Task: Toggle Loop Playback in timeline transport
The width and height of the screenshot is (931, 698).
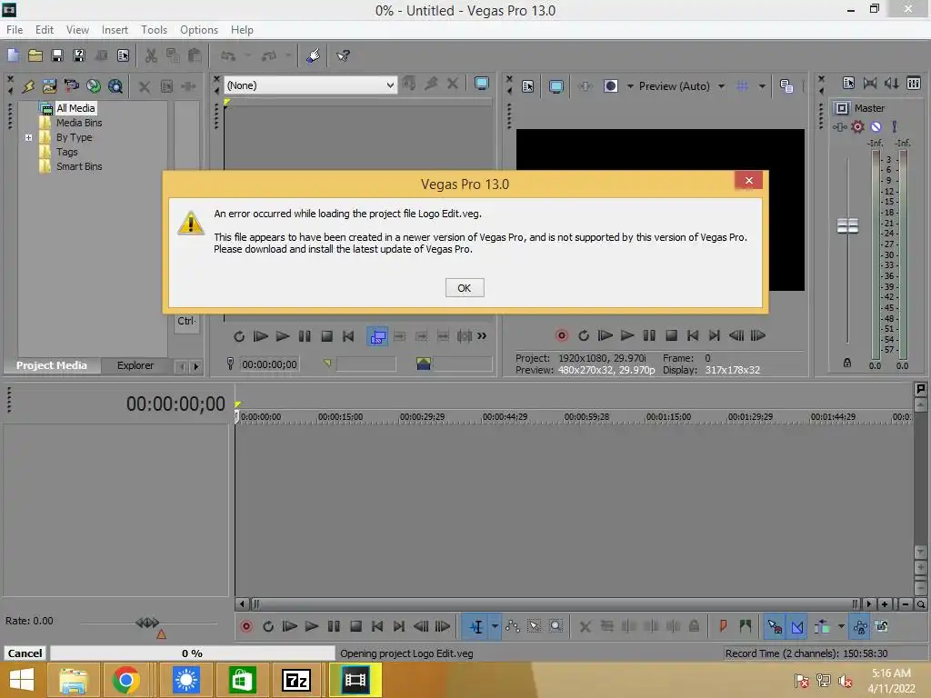Action: (x=268, y=626)
